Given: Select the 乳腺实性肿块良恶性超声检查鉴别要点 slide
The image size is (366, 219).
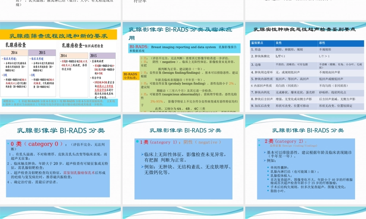Looking at the screenshot, I should [x=305, y=30].
